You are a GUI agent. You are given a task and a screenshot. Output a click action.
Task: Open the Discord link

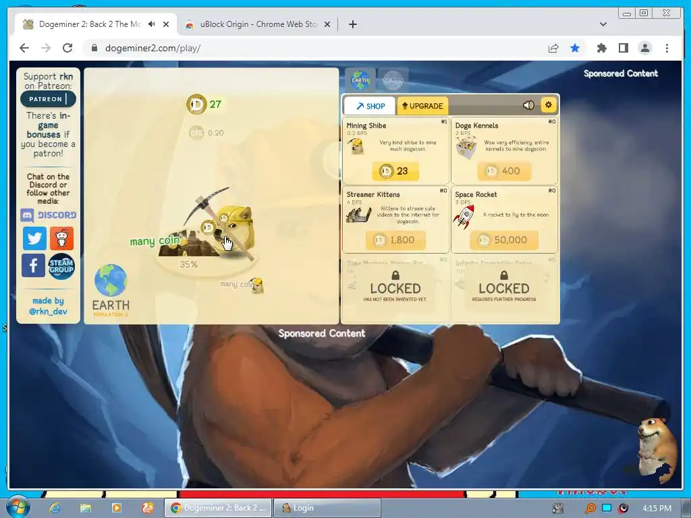pyautogui.click(x=48, y=215)
